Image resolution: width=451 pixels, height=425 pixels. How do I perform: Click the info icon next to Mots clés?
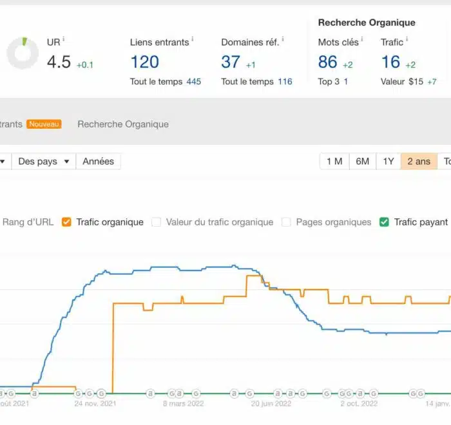point(361,39)
